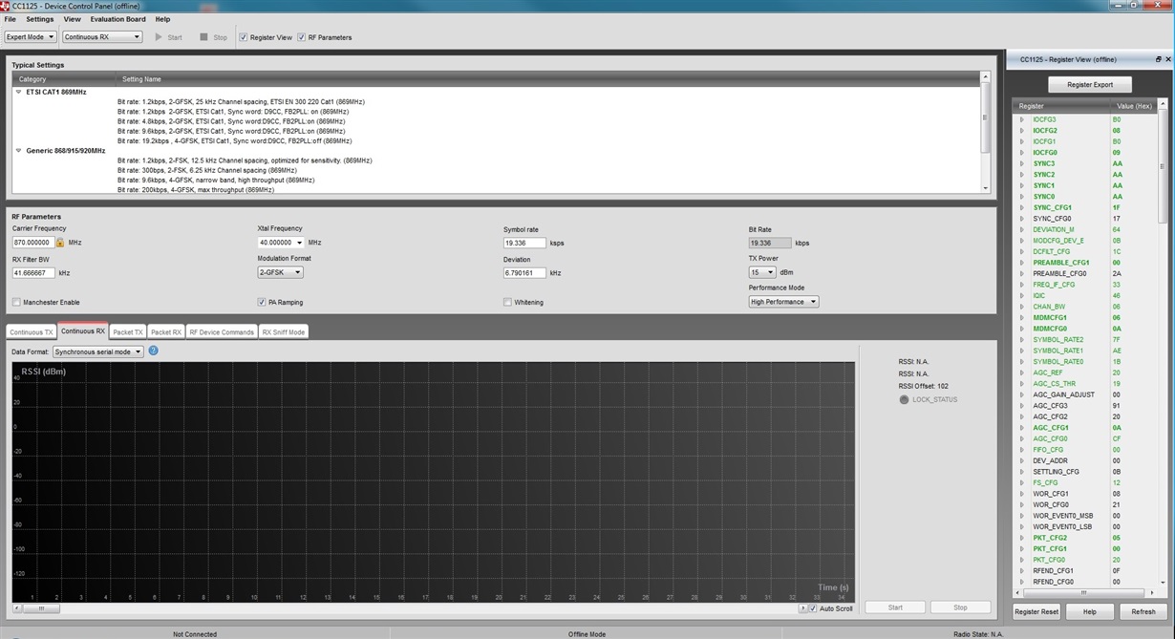This screenshot has width=1175, height=639.
Task: Uncheck the RF Parameters checkbox
Action: (x=301, y=37)
